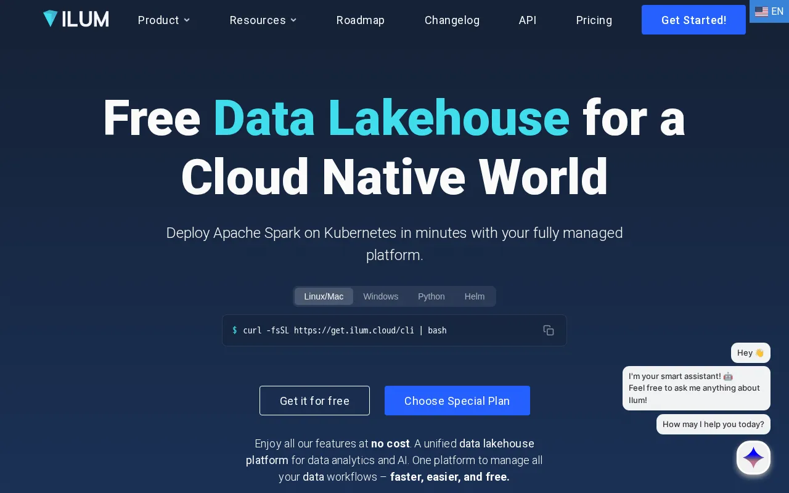Viewport: 789px width, 493px height.
Task: Click the curl command text
Action: pos(345,330)
